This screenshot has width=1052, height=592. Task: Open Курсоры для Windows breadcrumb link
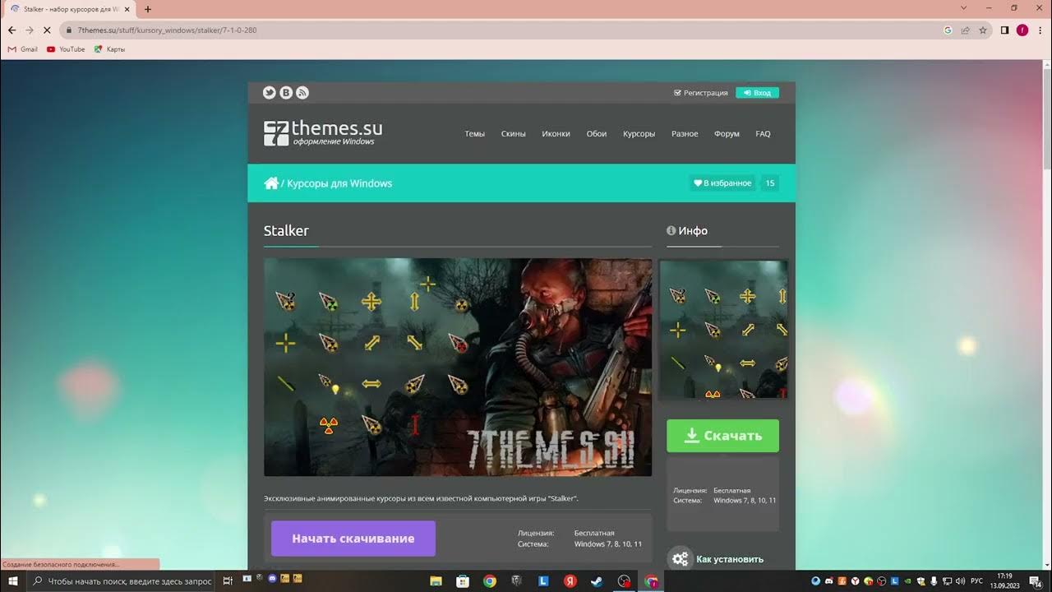click(339, 183)
